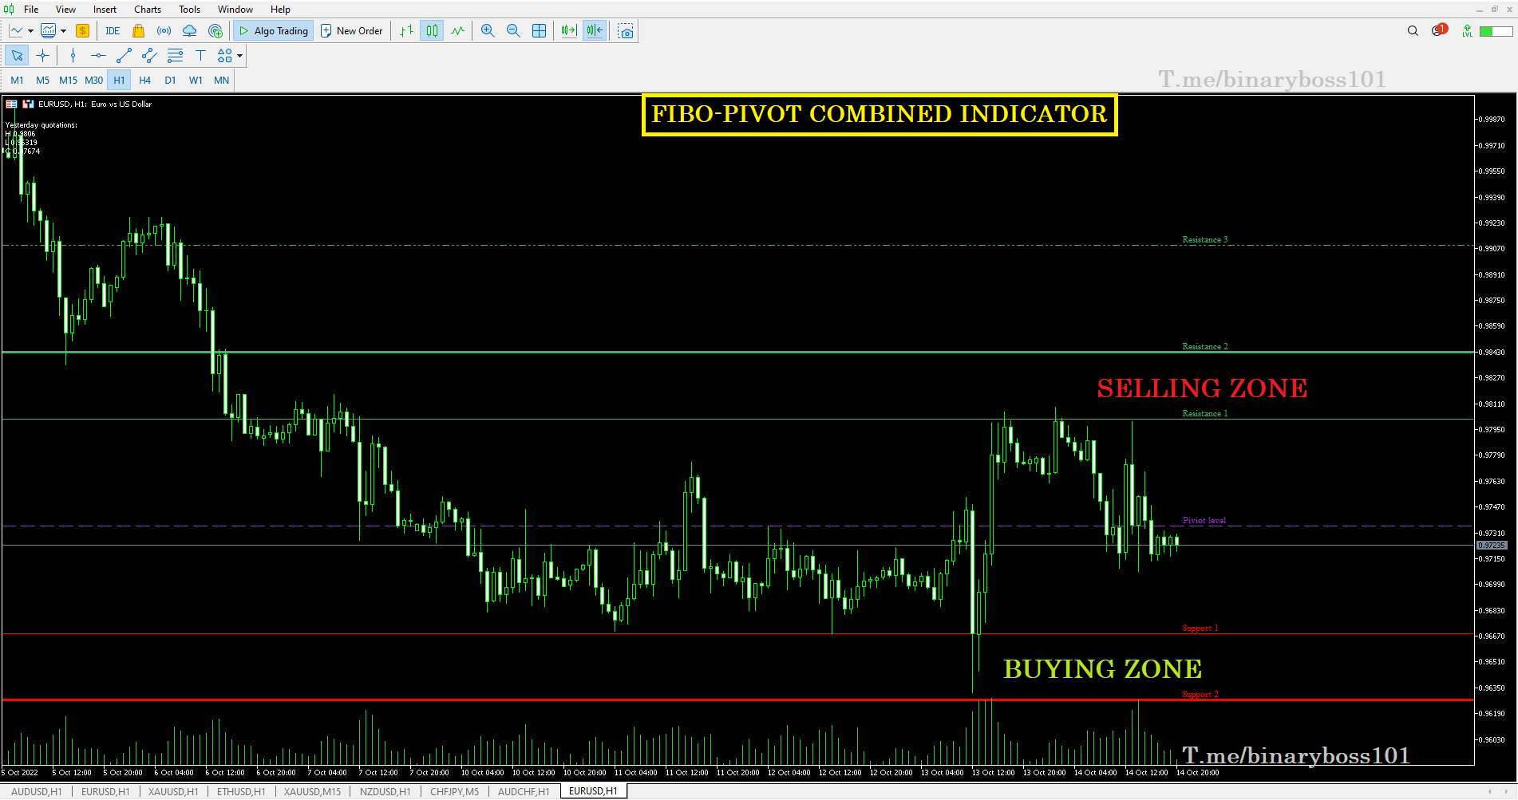
Task: Open the Market via the shopping bag icon
Action: click(138, 30)
